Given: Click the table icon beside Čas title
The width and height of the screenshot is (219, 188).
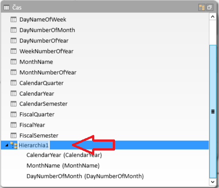Looking at the screenshot, I should coord(6,8).
